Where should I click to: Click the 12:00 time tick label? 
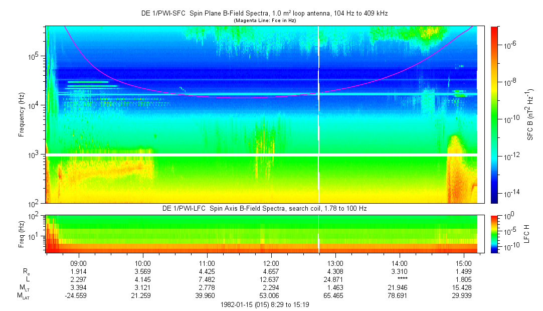271,263
